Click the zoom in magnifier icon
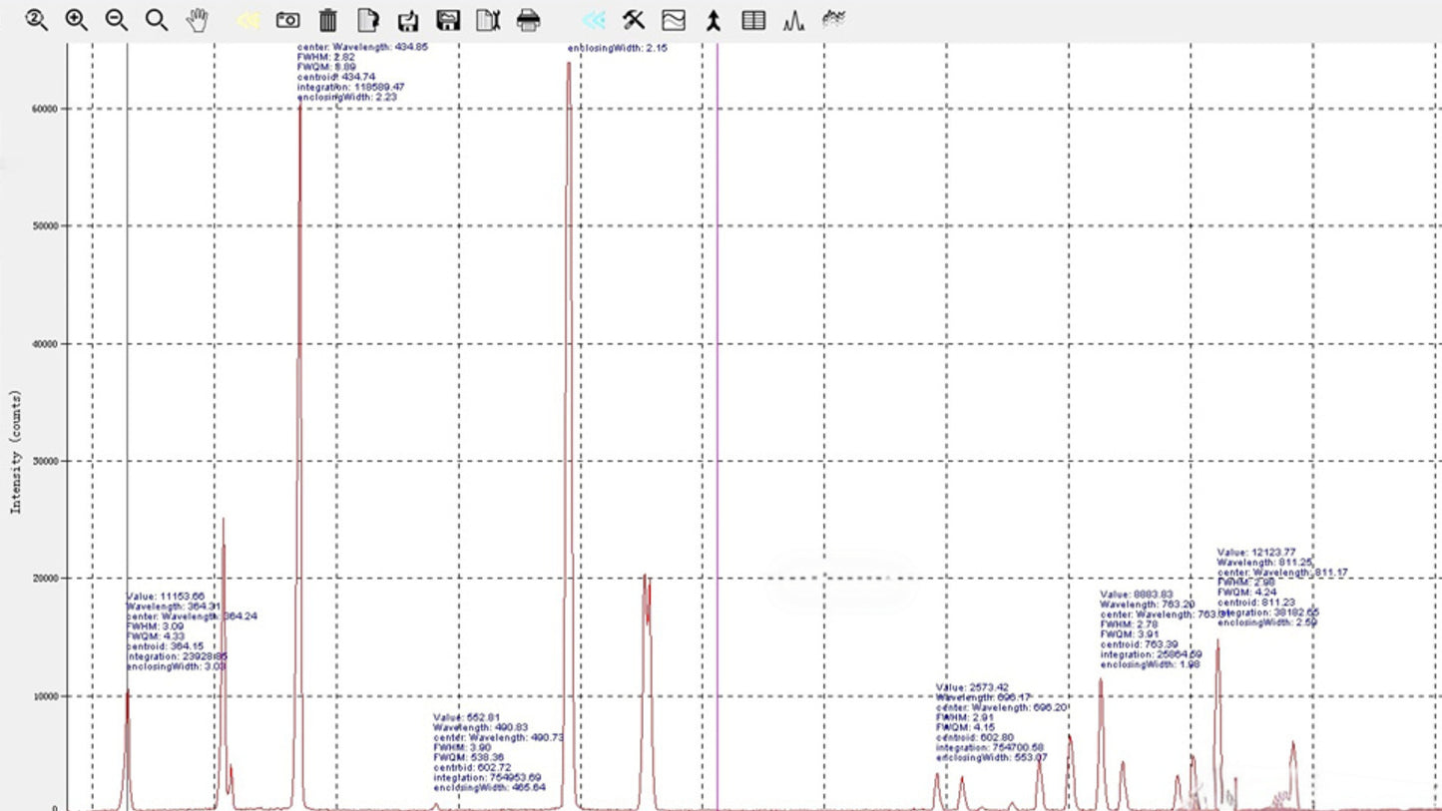The width and height of the screenshot is (1442, 811). [x=76, y=20]
